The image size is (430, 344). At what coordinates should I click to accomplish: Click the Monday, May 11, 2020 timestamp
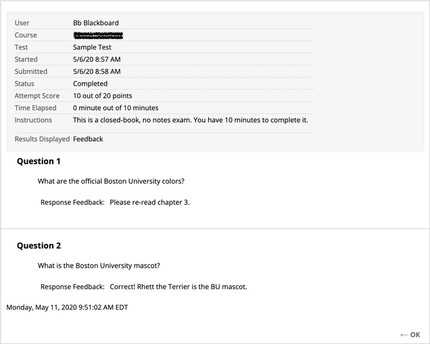(67, 308)
